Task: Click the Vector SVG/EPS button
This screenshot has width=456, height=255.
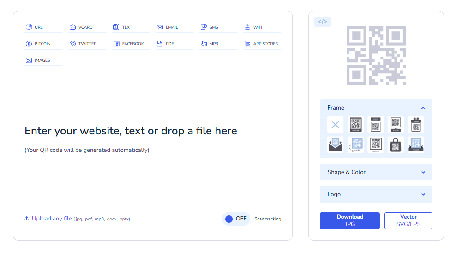Action: coord(408,220)
